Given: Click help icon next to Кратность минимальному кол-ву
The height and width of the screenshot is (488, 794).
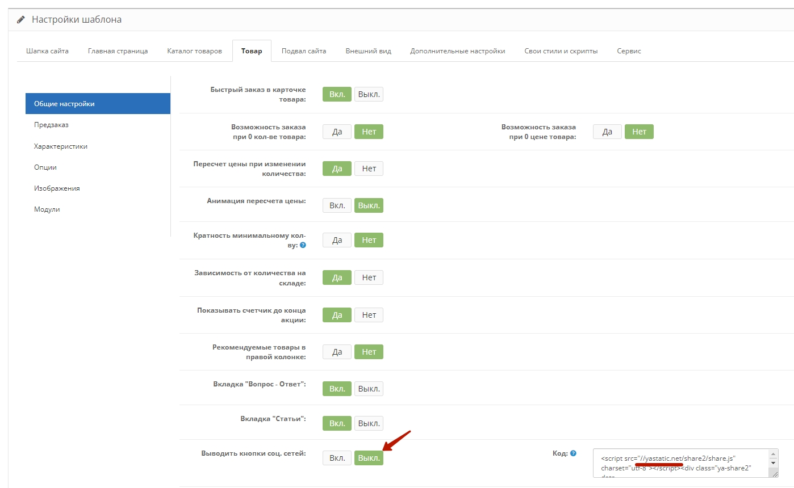Looking at the screenshot, I should 303,245.
